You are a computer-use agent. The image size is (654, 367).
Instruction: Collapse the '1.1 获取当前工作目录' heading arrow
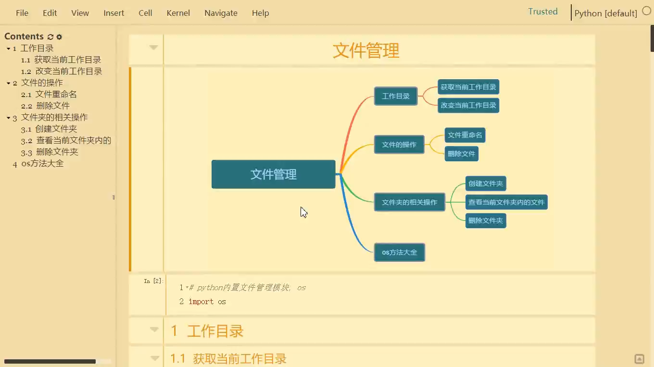[x=154, y=358]
